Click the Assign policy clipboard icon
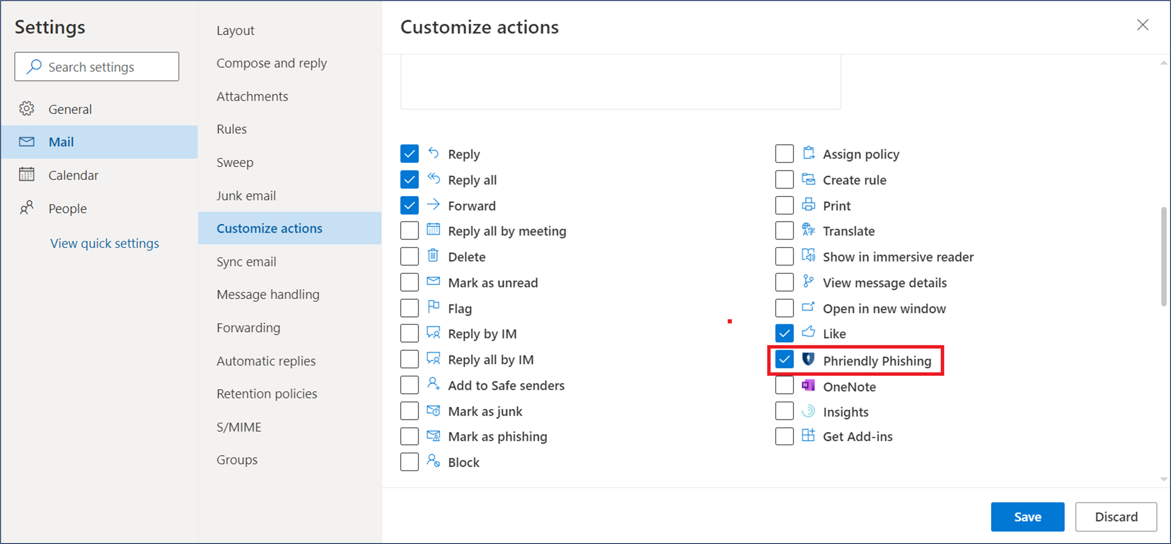Screen dimensions: 1171x544 [808, 153]
